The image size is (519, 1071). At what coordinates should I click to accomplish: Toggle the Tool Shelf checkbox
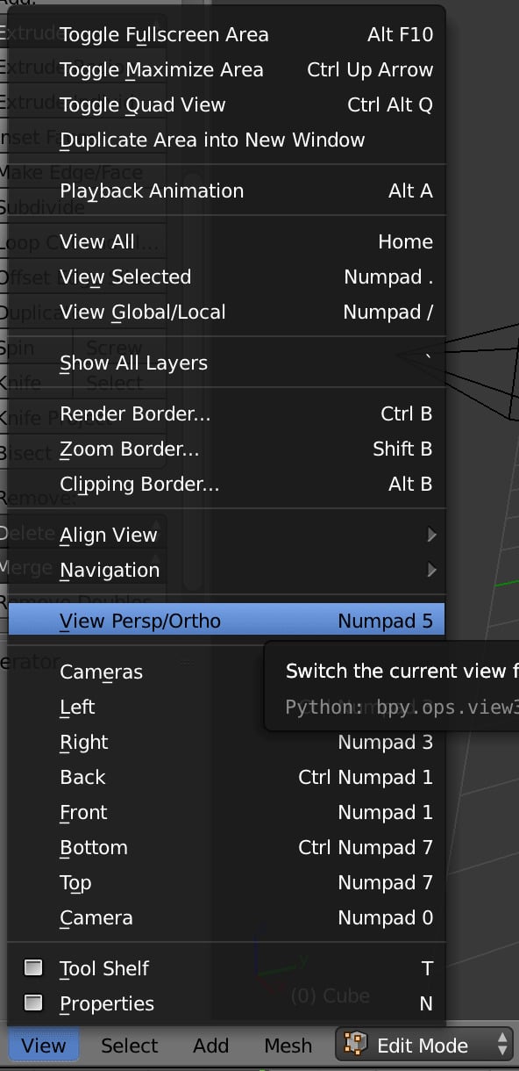click(33, 967)
